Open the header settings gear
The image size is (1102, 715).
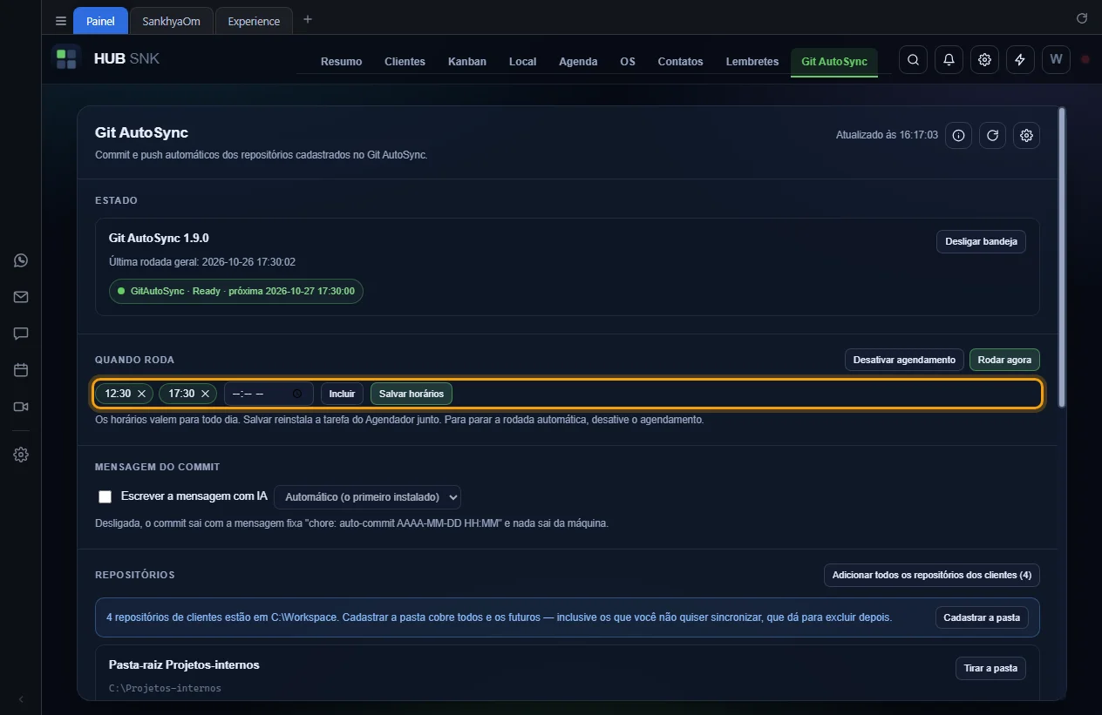click(984, 60)
